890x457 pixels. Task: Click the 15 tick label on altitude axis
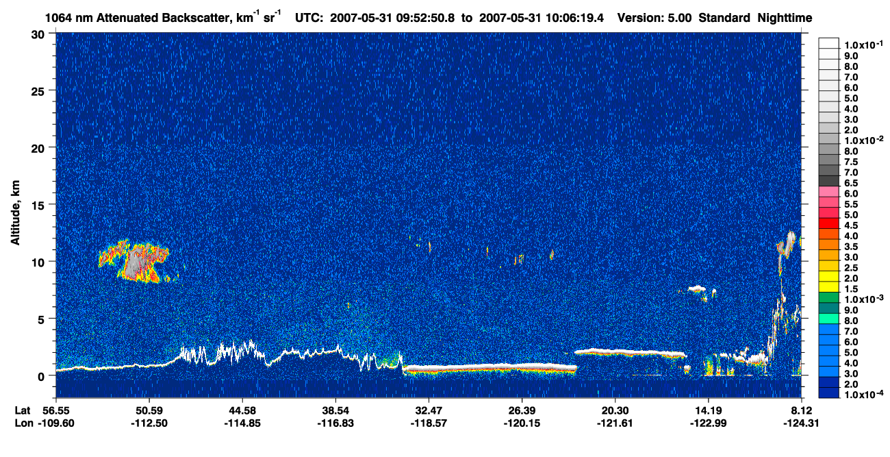tap(40, 204)
